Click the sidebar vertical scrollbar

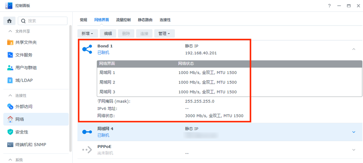(71, 88)
